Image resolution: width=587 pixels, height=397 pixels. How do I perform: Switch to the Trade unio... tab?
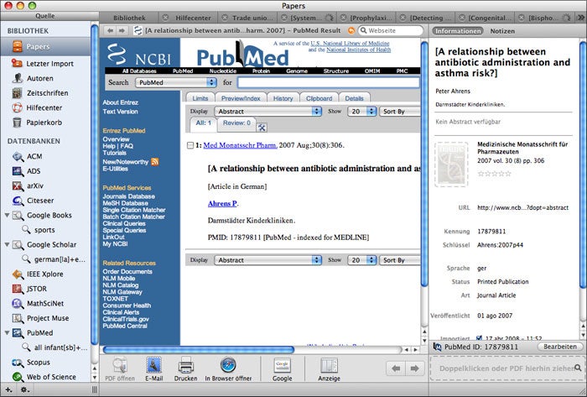click(248, 18)
